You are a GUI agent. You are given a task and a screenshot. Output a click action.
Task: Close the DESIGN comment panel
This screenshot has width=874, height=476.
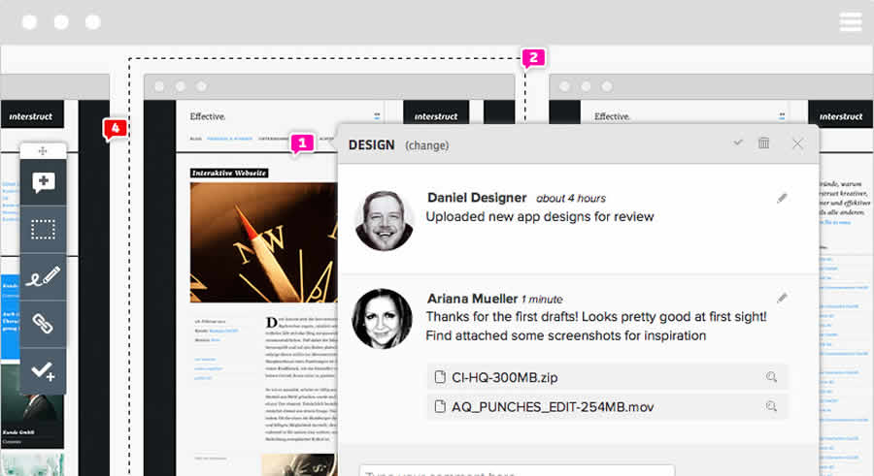[x=797, y=143]
